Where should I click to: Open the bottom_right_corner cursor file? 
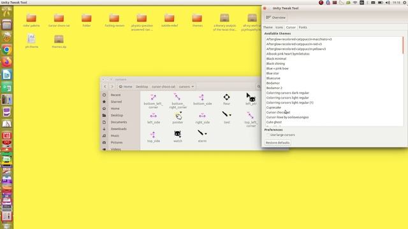tap(178, 101)
